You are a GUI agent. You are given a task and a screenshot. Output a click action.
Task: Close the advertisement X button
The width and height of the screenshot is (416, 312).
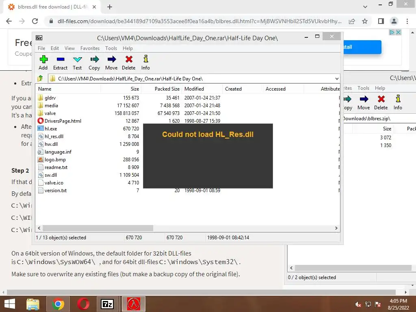click(x=398, y=32)
